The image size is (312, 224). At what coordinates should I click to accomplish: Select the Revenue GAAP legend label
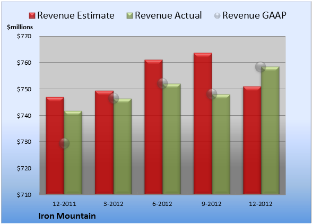tap(254, 15)
